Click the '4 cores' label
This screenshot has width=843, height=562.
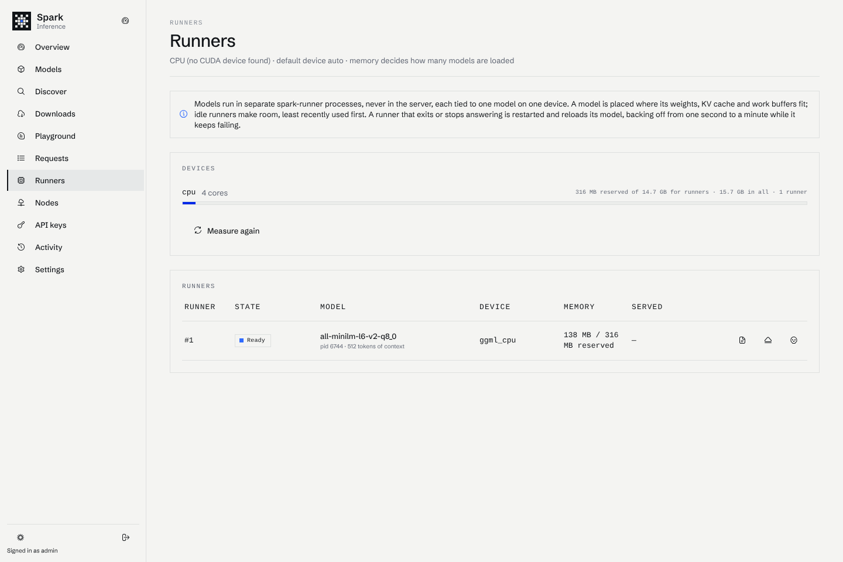[215, 193]
